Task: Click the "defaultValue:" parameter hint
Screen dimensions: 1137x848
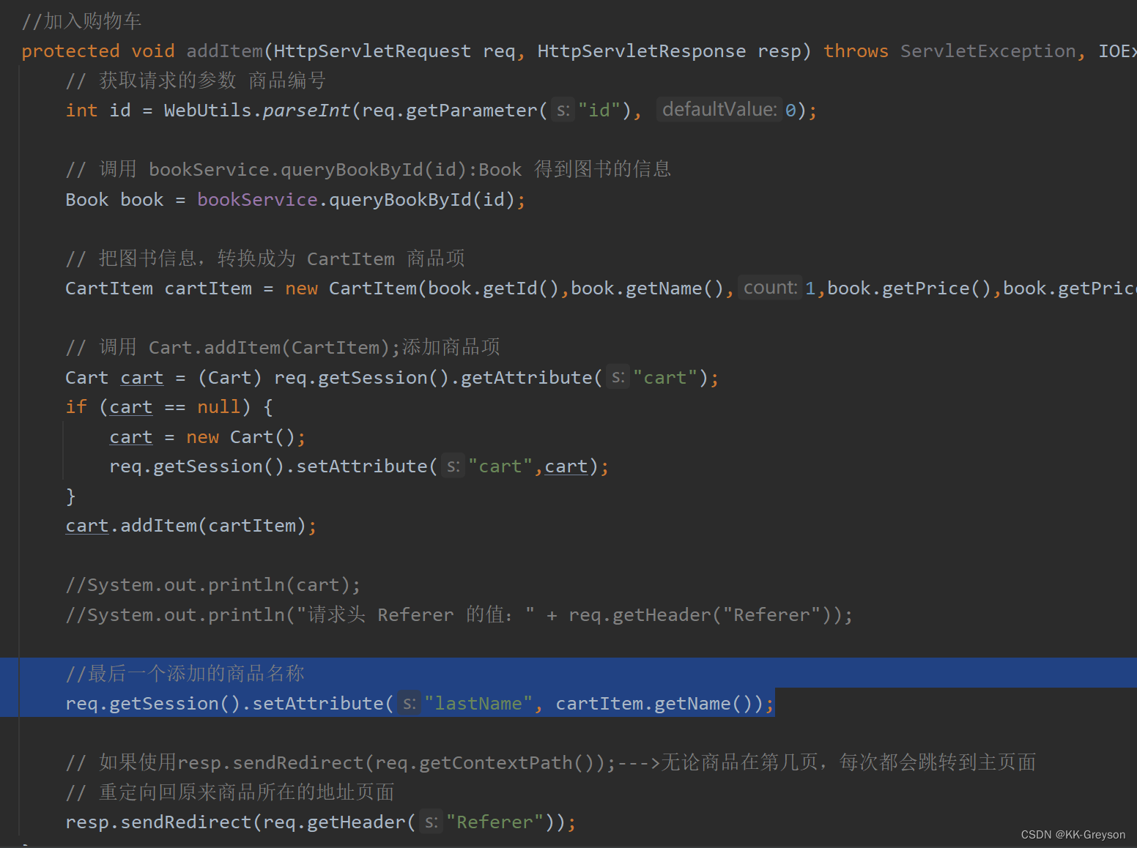Action: pyautogui.click(x=719, y=110)
